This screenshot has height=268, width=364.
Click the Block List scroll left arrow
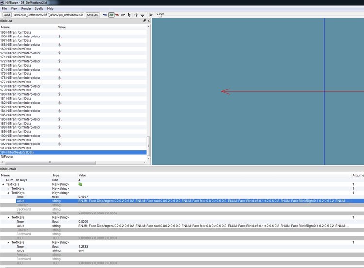click(2, 162)
